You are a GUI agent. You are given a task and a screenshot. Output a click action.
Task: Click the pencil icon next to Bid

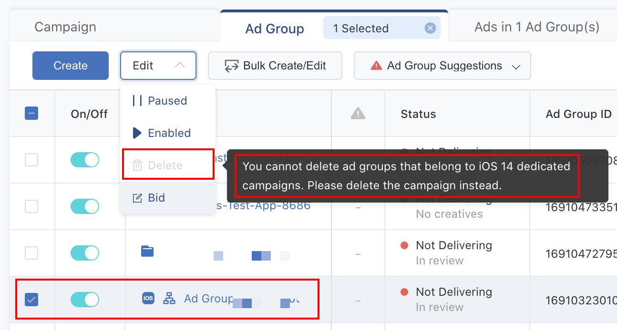137,198
